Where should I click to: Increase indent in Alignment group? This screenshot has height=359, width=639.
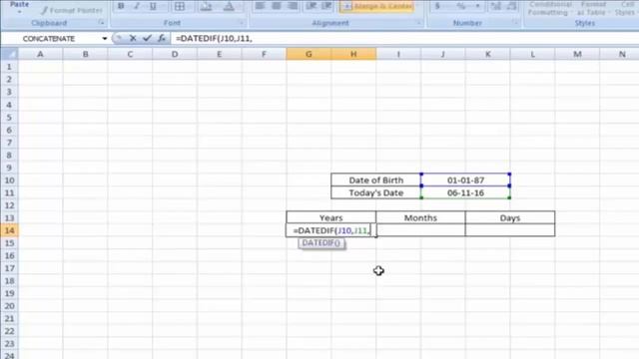(326, 6)
